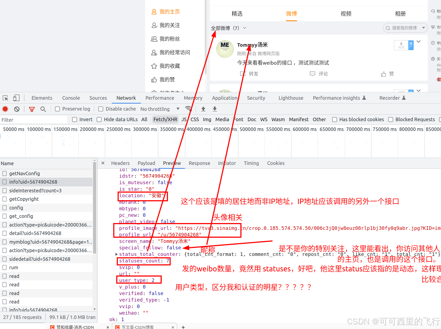Click the 转发 repost icon
The image size is (441, 329).
point(243,74)
